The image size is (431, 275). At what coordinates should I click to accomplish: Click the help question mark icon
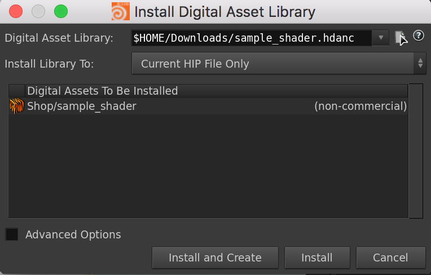pyautogui.click(x=419, y=36)
